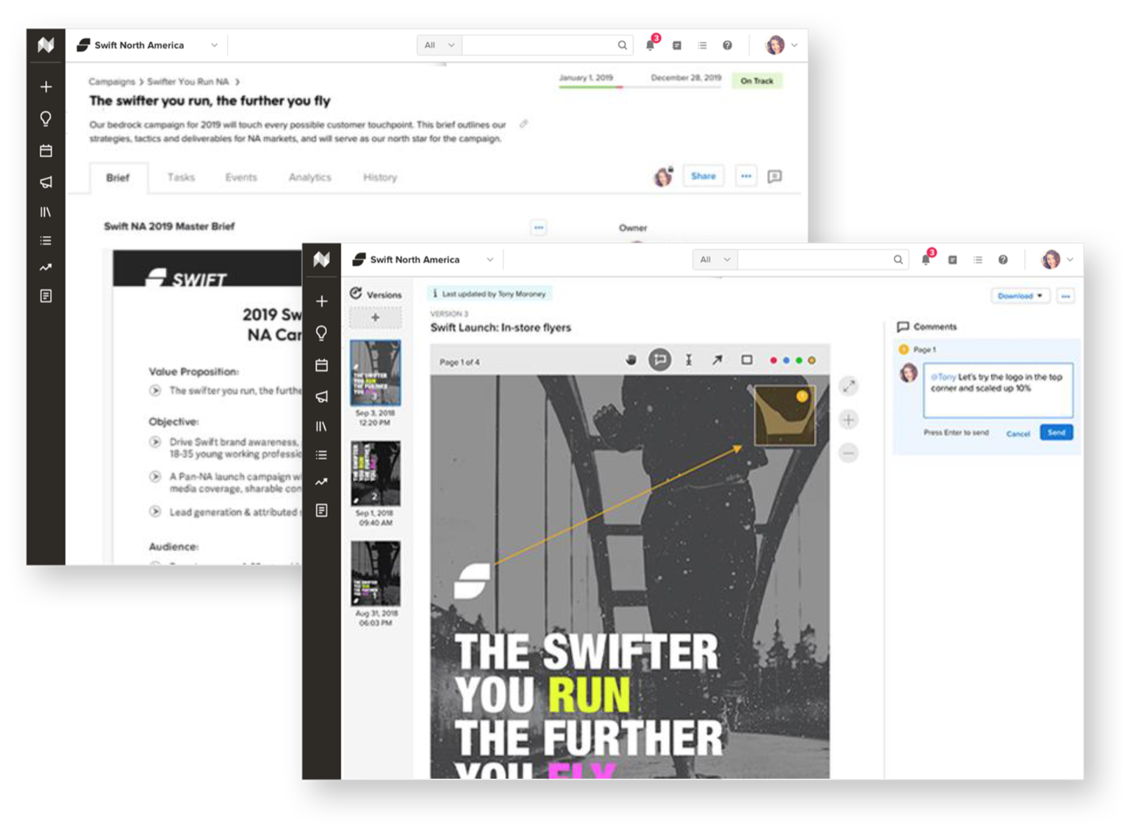Expand the user avatar menu above the Download button

tap(1057, 259)
